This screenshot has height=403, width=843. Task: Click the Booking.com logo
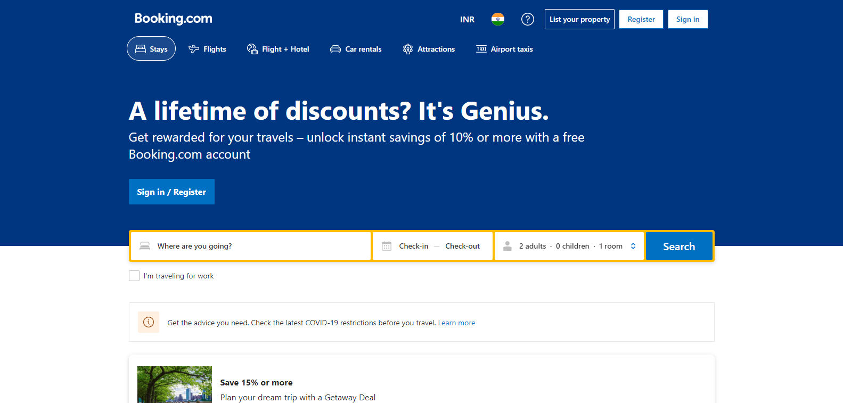click(x=173, y=19)
